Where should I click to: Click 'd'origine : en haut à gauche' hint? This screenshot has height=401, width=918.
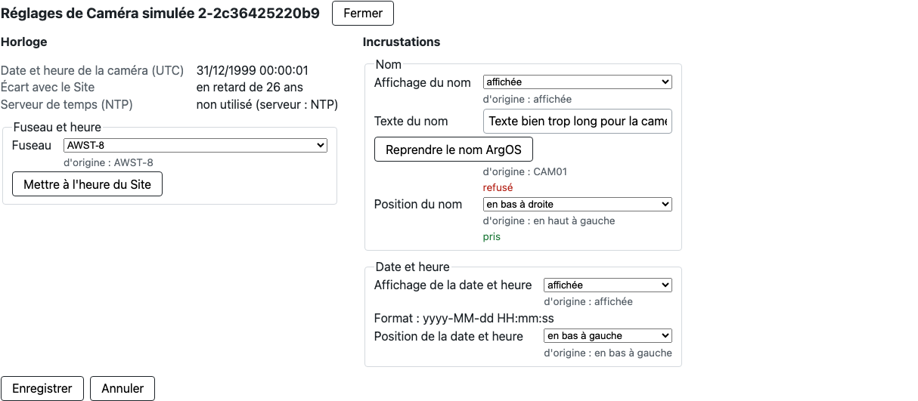pyautogui.click(x=549, y=221)
